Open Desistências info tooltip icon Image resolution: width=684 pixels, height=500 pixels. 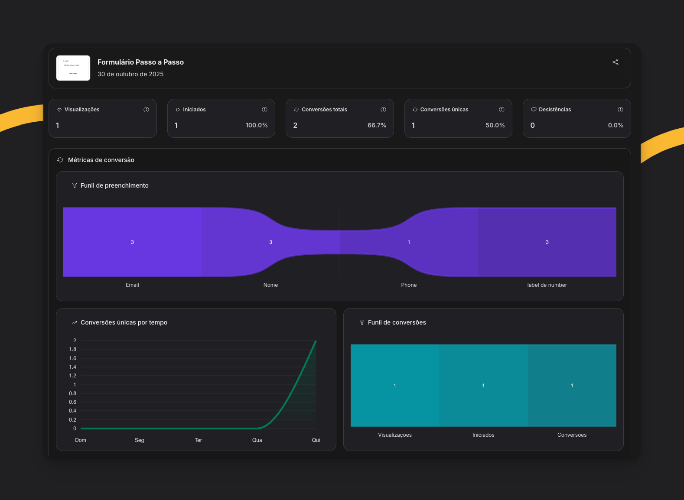pos(620,110)
